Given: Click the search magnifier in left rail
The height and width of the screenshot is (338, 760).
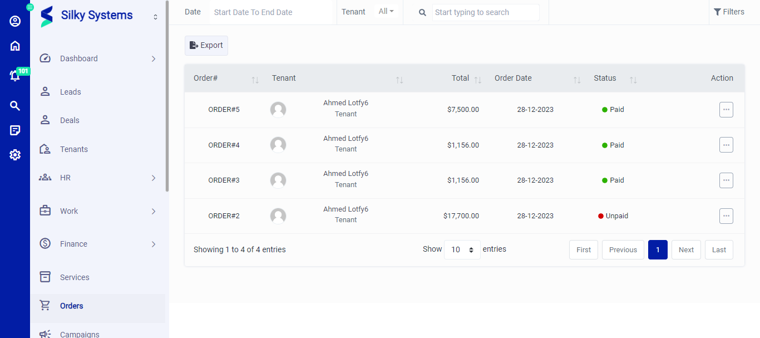Looking at the screenshot, I should [15, 106].
